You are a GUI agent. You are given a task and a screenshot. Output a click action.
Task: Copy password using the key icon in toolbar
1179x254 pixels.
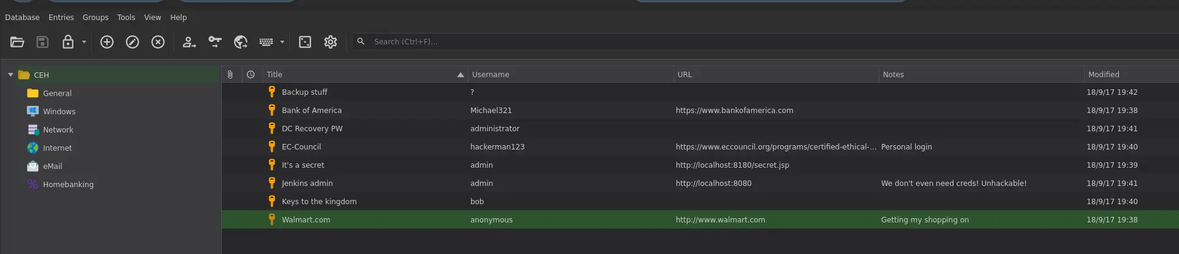215,42
